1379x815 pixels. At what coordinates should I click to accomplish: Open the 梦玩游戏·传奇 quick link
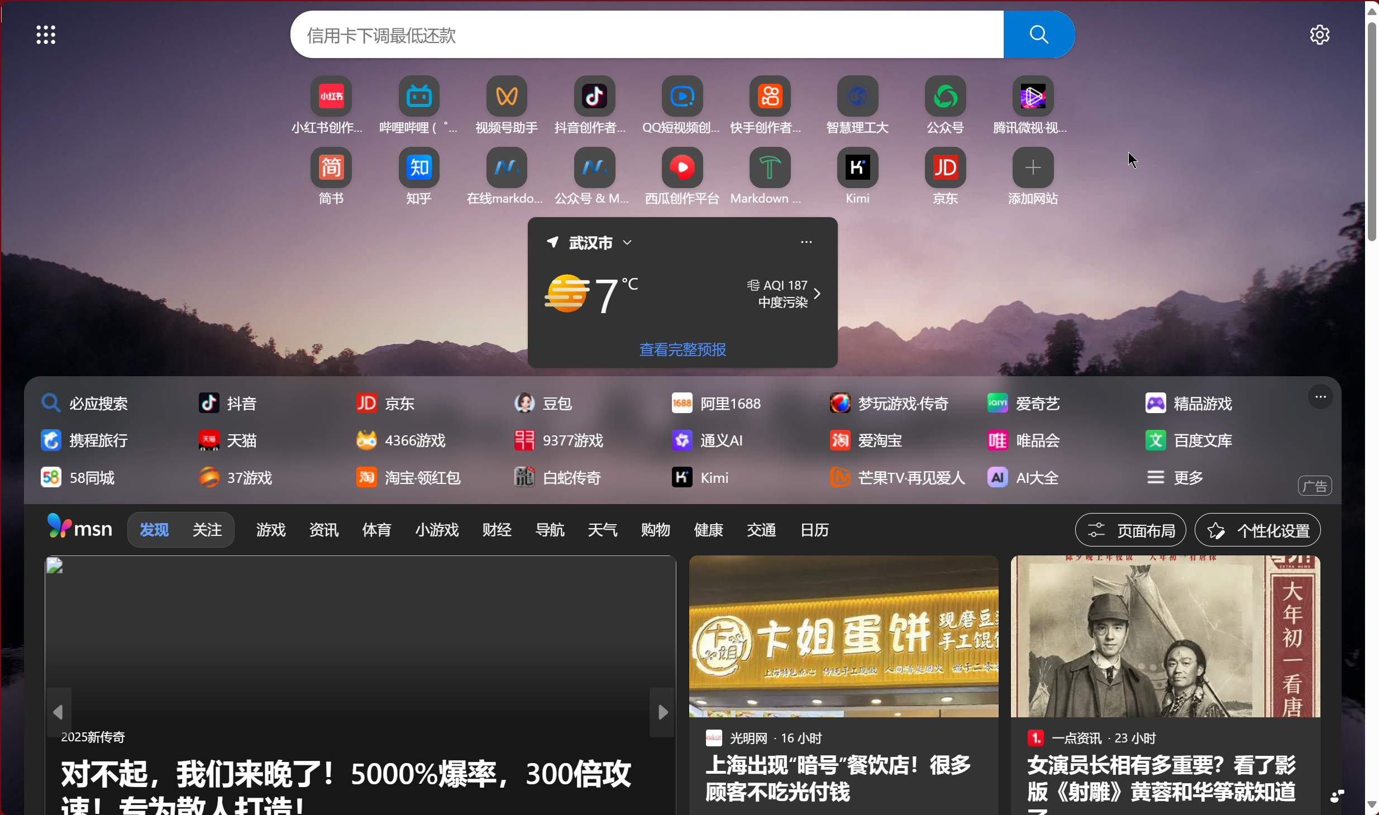click(889, 403)
